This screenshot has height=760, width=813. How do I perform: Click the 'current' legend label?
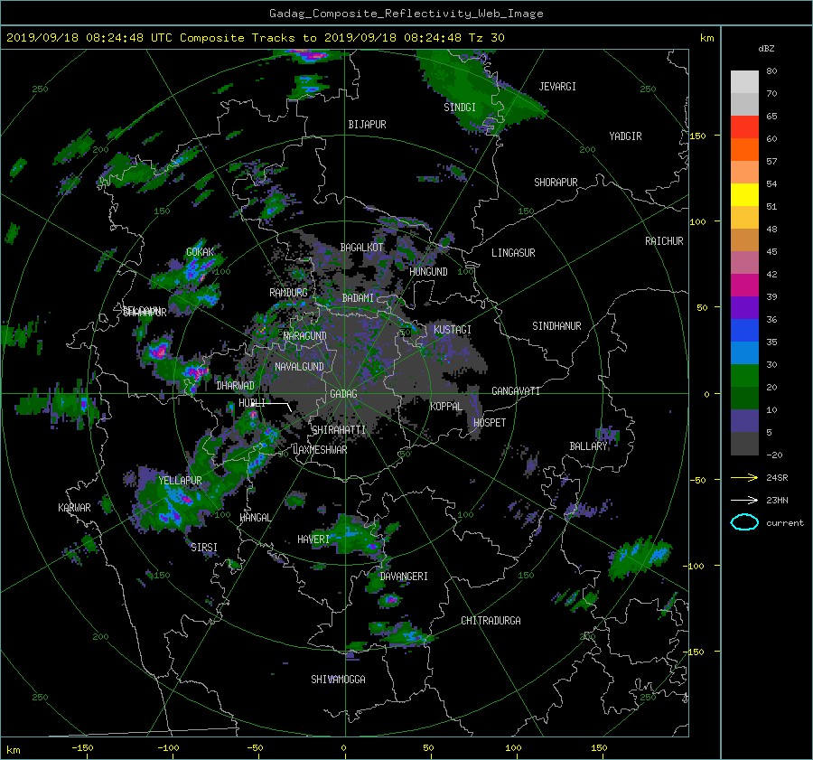(785, 523)
